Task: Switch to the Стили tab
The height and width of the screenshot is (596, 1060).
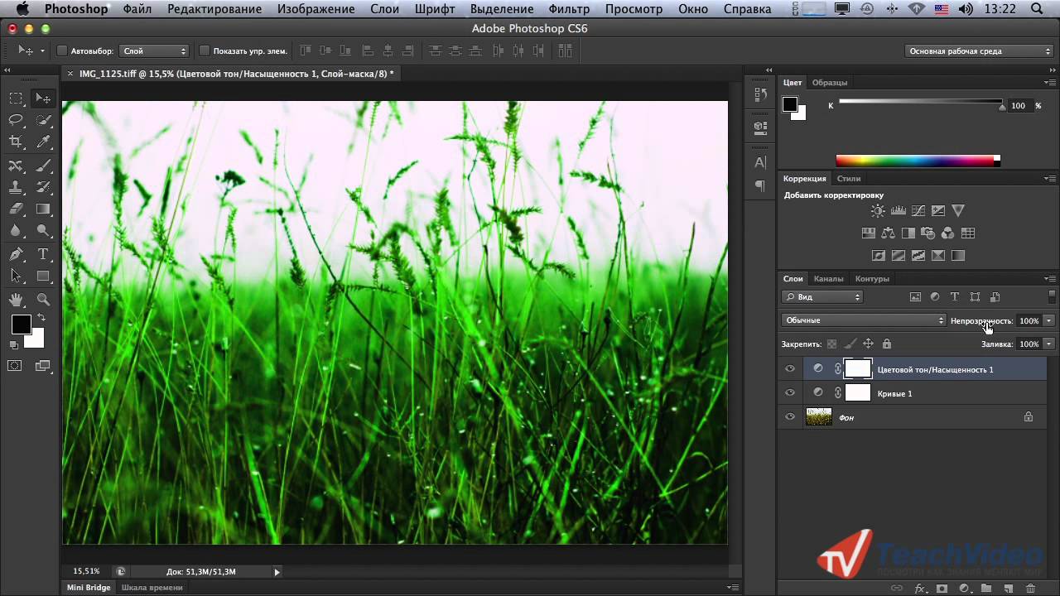Action: pos(849,179)
